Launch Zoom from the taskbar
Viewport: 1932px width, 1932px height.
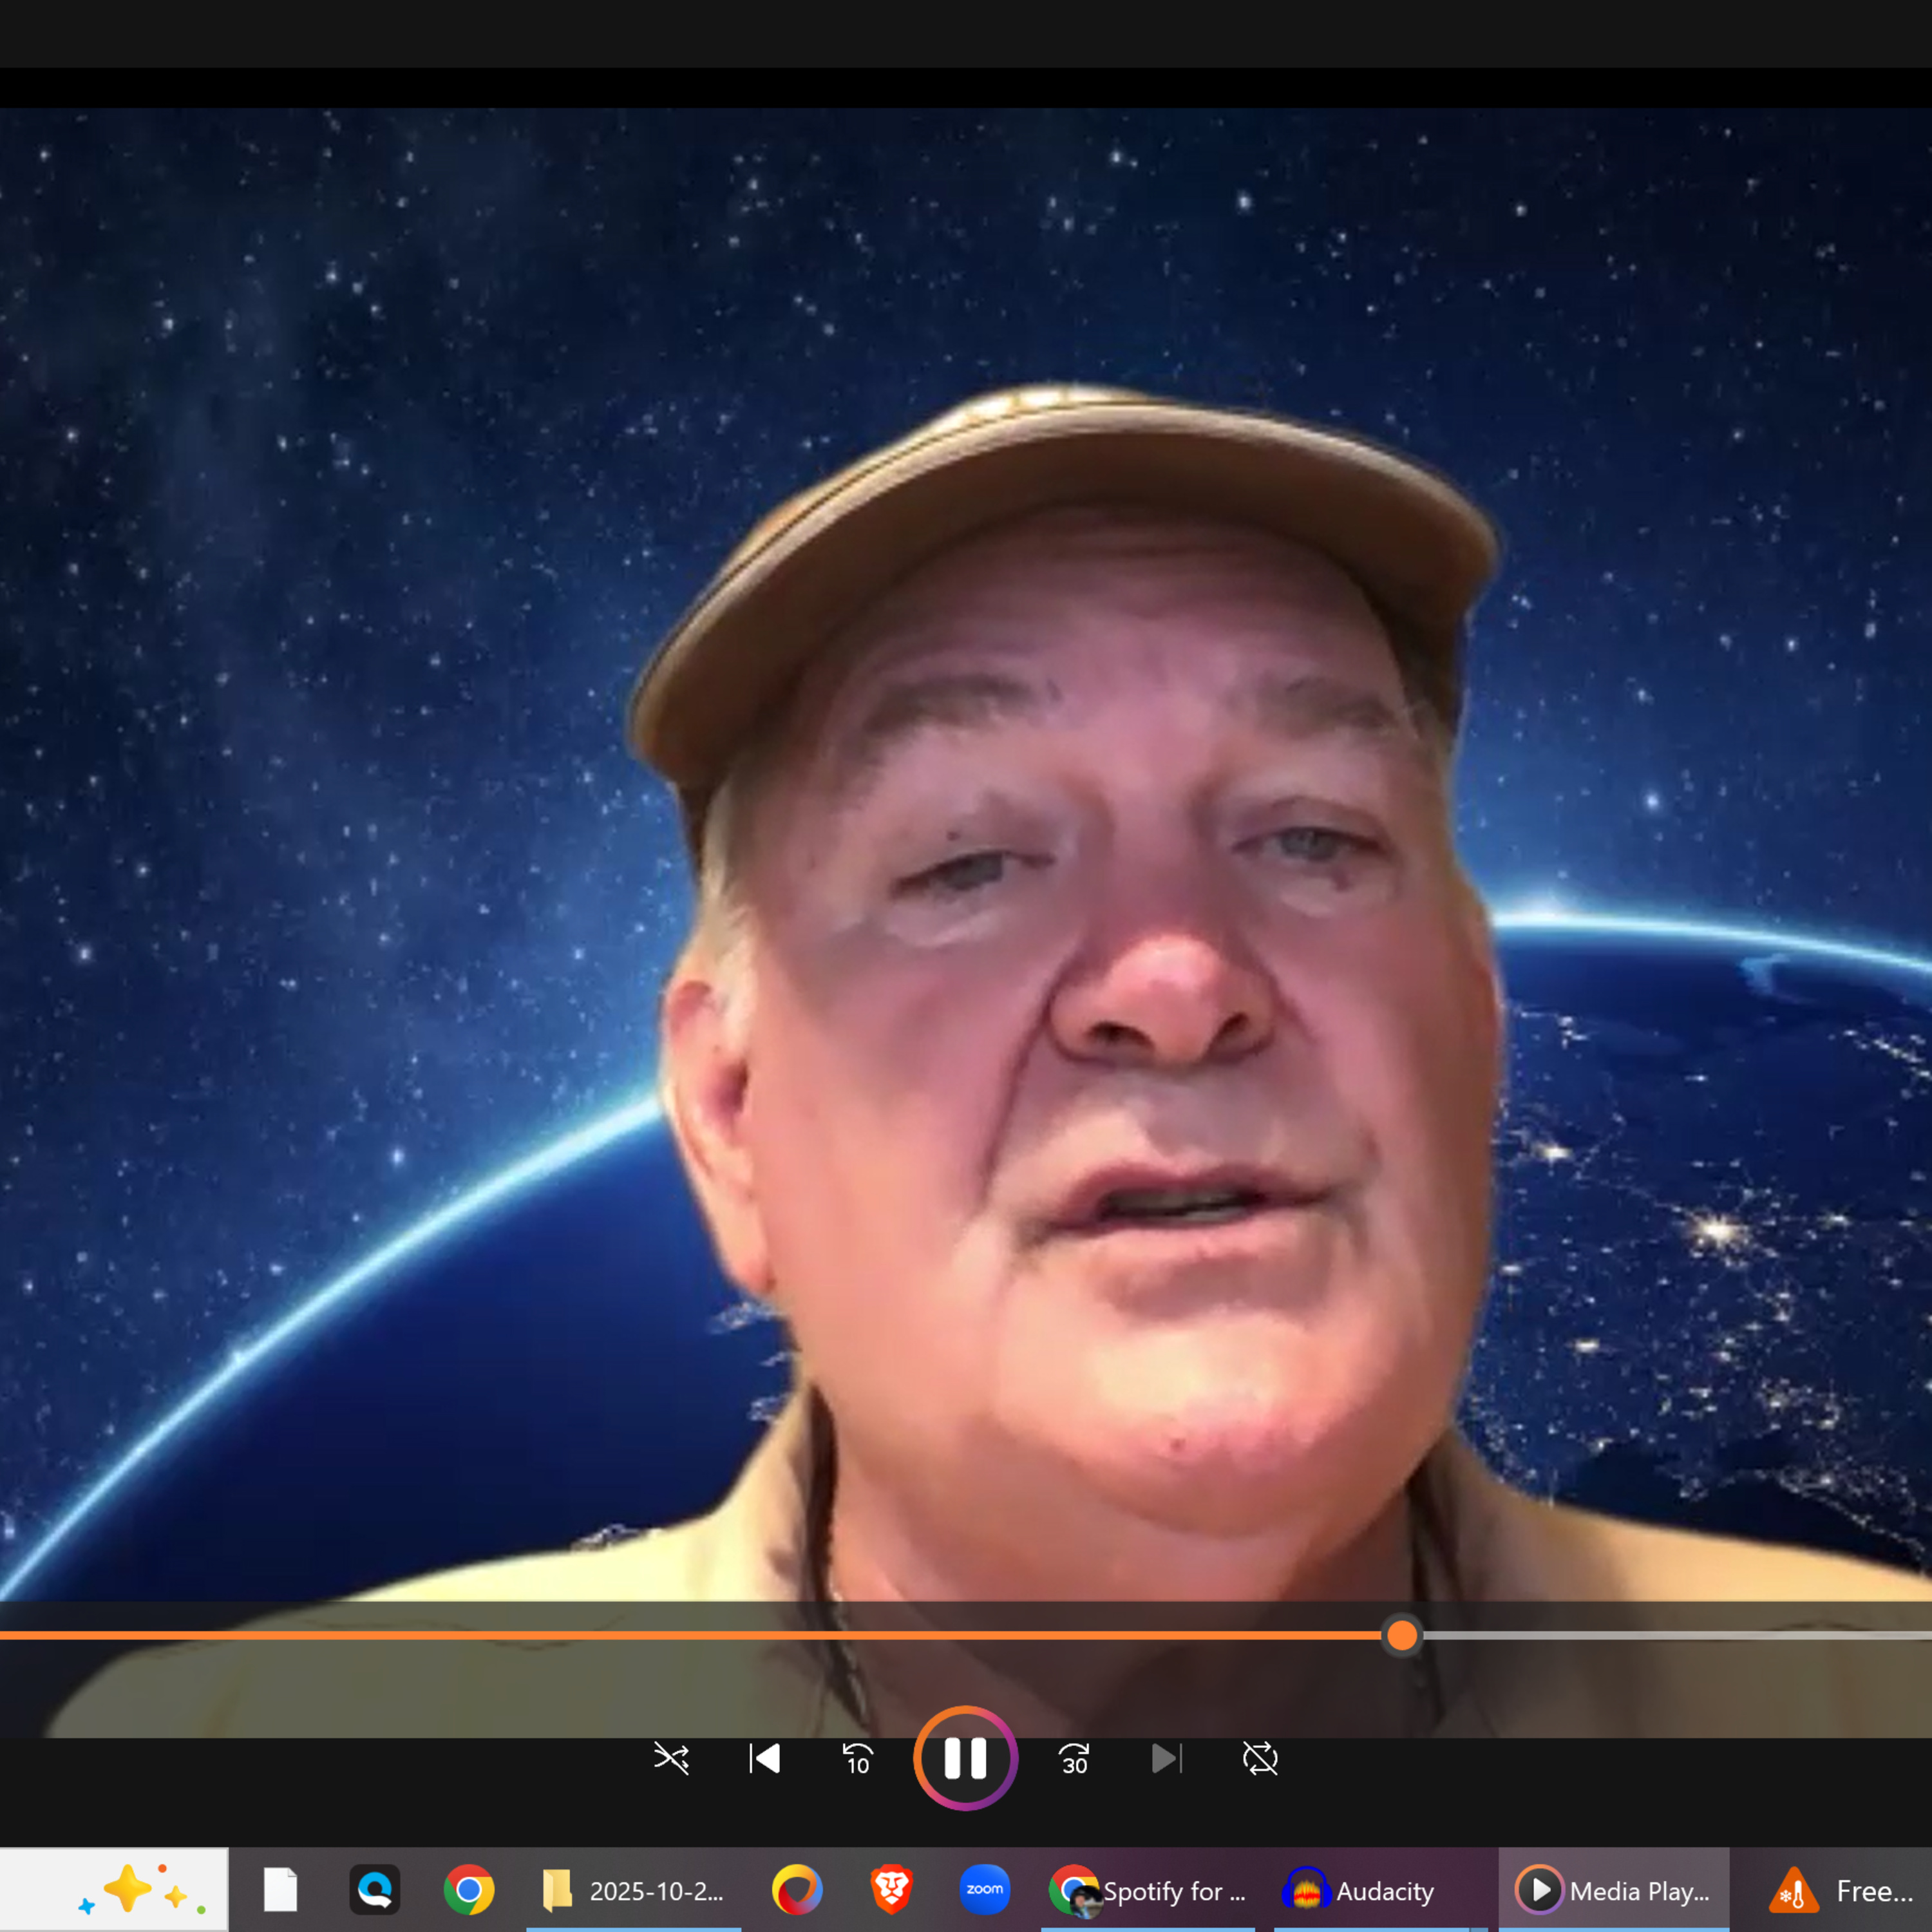985,1890
